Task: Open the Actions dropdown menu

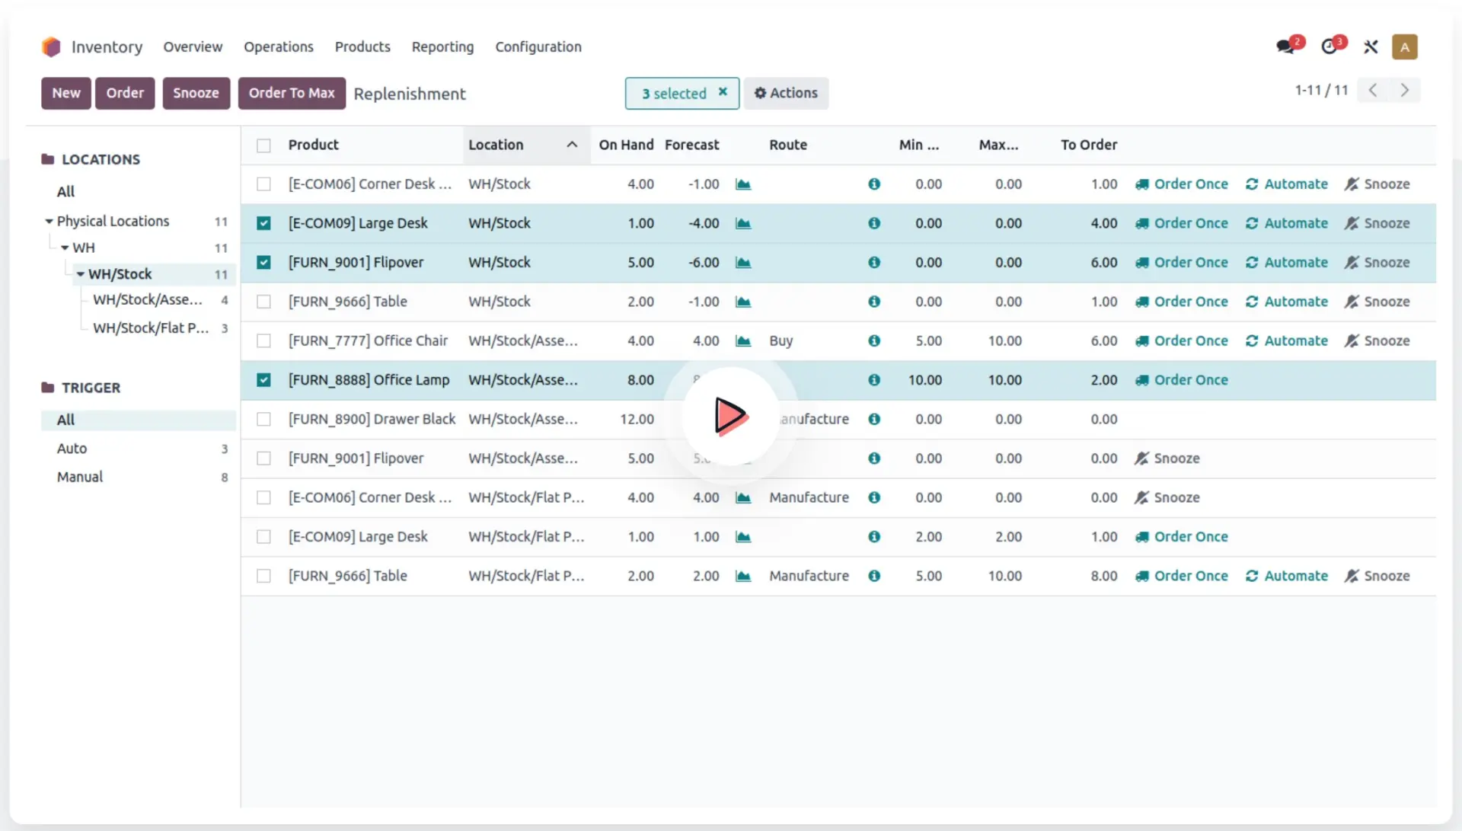Action: click(x=786, y=93)
